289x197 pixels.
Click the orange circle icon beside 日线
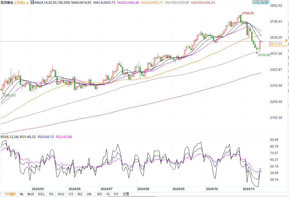click(x=27, y=3)
